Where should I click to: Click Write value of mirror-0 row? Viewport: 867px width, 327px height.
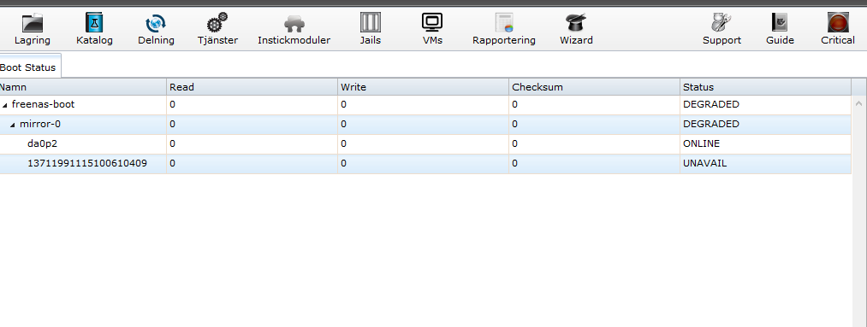[x=343, y=124]
